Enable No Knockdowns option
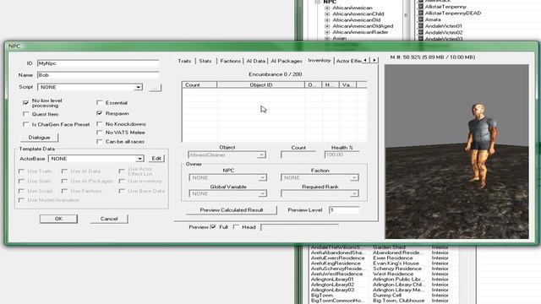The image size is (541, 304). tap(100, 124)
